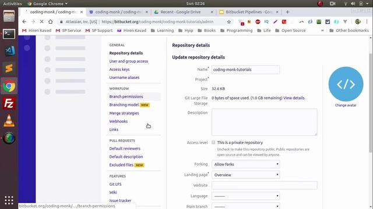
Task: Open Sublime Text from dock
Action: 9,69
